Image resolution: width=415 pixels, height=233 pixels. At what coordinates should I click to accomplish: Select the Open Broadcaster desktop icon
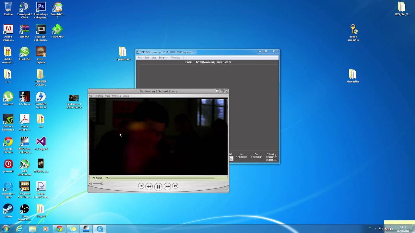point(25,213)
